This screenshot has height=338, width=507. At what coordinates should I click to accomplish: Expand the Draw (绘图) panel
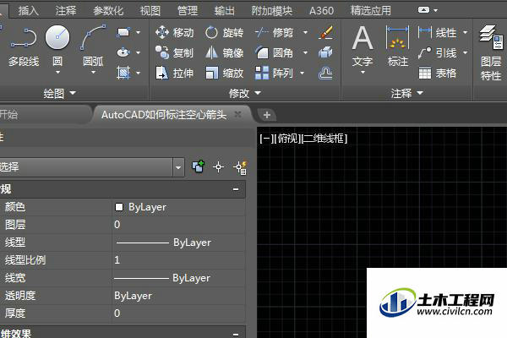click(x=60, y=94)
